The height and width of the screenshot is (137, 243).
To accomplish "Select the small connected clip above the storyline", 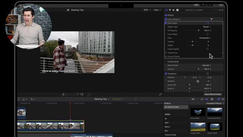I will [x=22, y=113].
